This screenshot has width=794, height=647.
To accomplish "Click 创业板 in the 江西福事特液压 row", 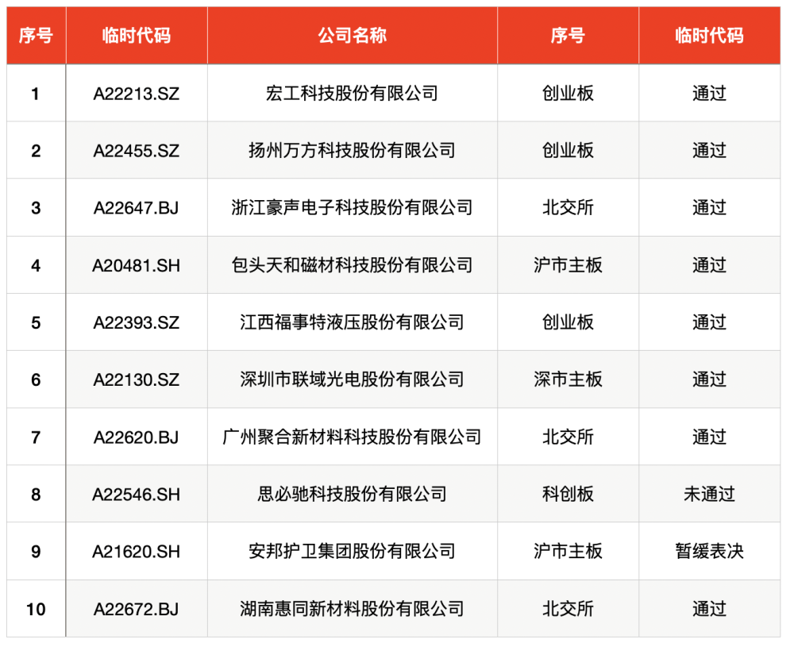I will coord(568,322).
